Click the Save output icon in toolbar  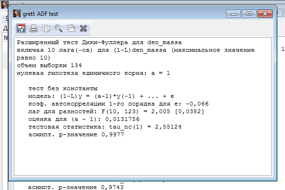coord(21,28)
